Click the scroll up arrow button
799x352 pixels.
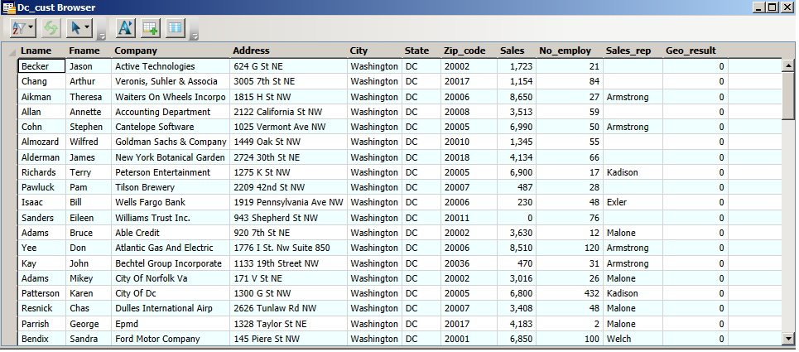[x=788, y=65]
